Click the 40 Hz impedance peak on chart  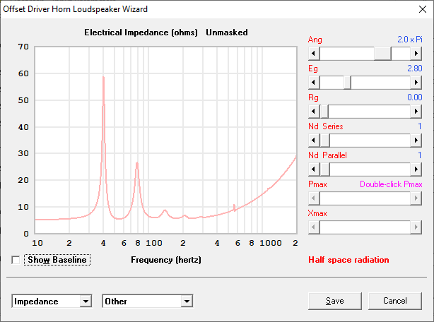(103, 78)
